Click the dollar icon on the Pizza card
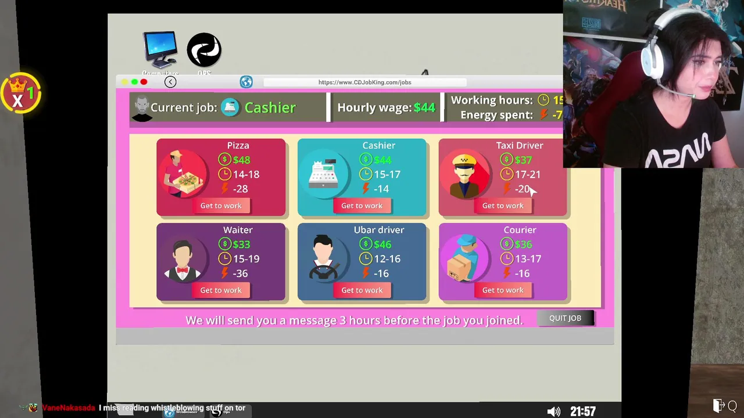Screen dimensions: 744x418 tap(224, 160)
